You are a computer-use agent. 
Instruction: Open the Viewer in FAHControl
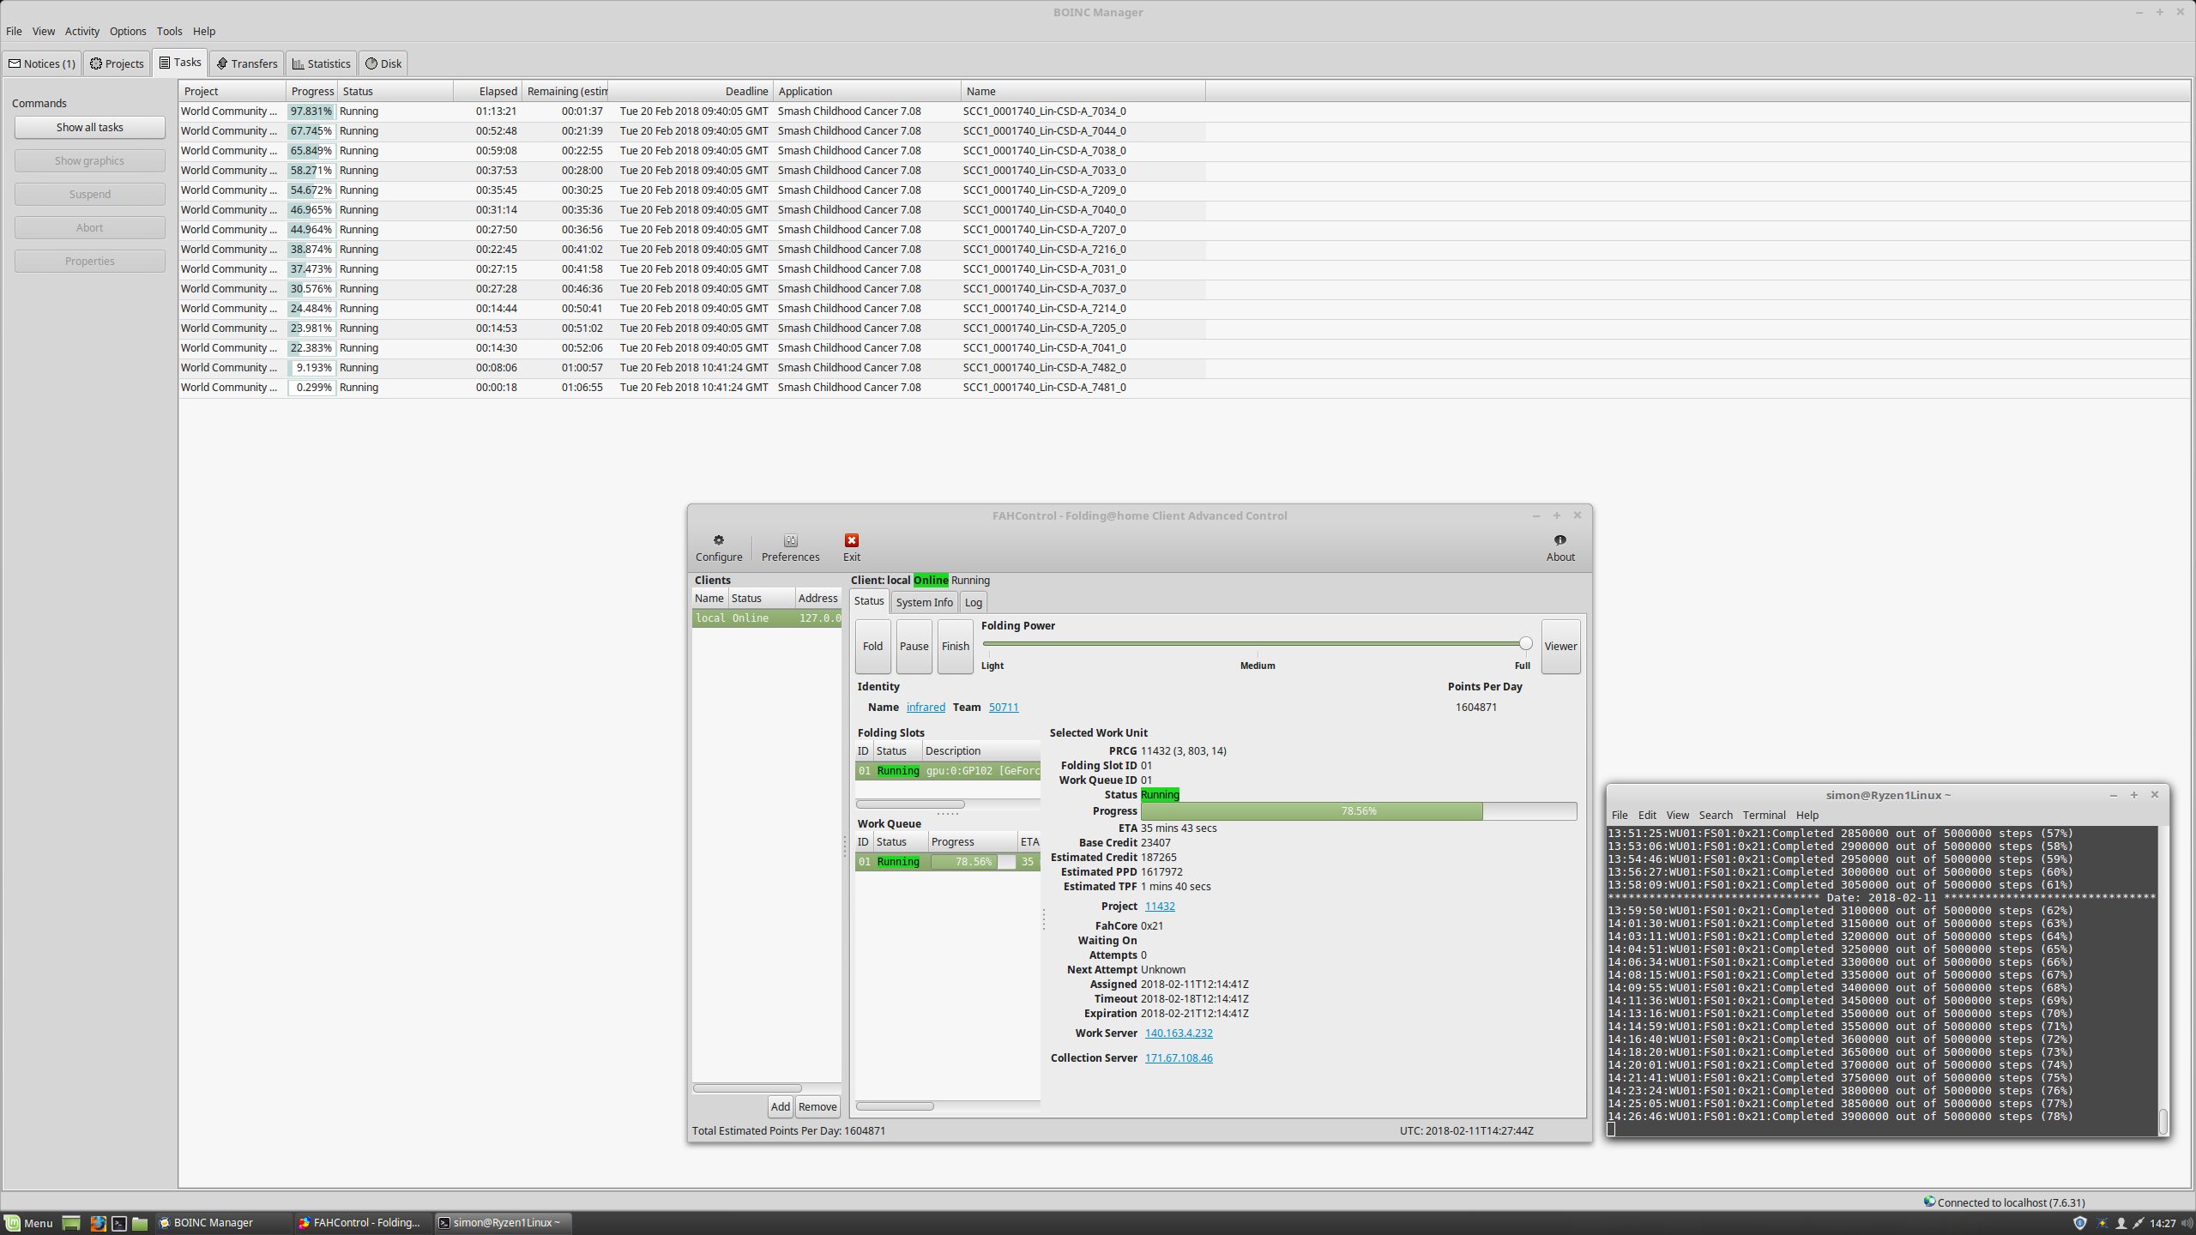pyautogui.click(x=1560, y=647)
